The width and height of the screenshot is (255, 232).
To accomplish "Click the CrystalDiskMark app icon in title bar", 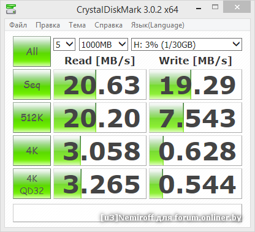I will tap(11, 9).
